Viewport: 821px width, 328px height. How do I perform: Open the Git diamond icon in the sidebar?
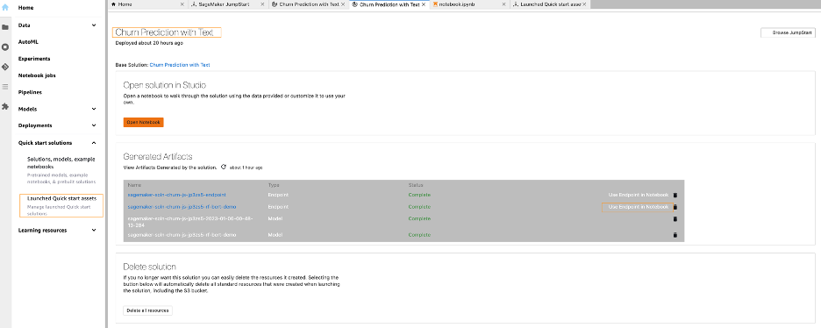5,67
